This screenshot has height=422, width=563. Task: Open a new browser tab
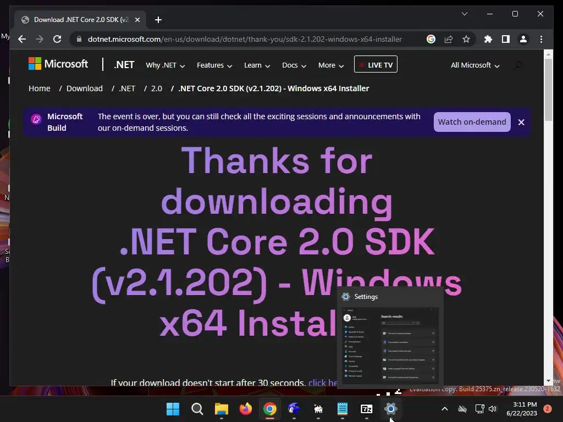(158, 20)
